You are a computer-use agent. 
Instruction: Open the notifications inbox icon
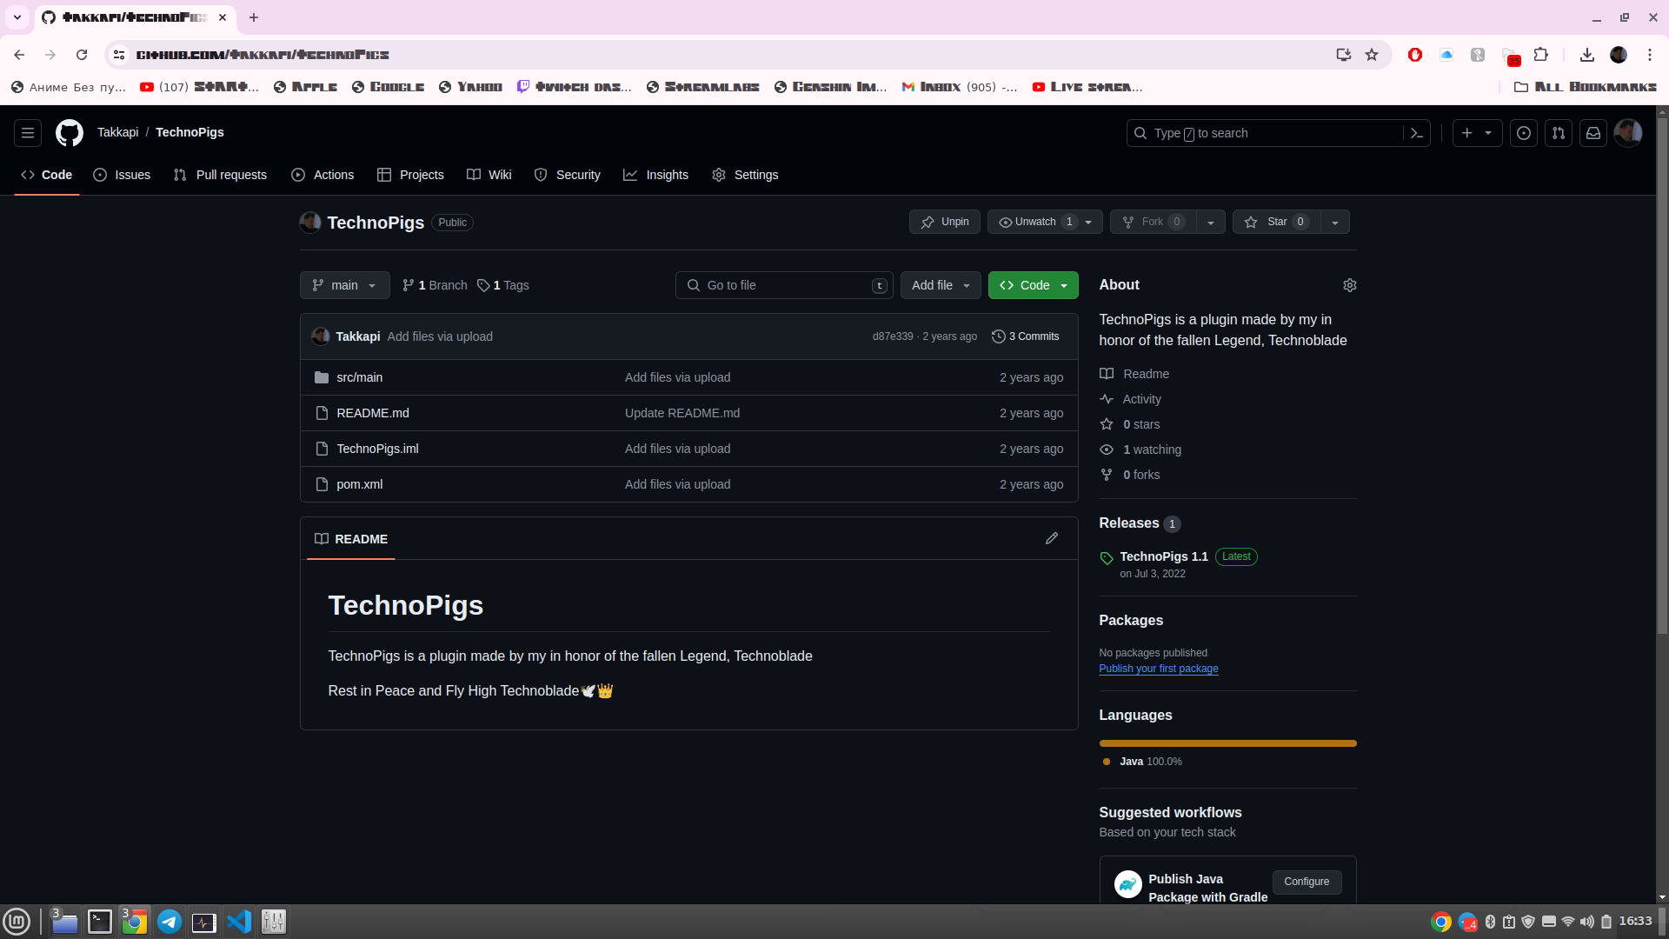coord(1593,133)
